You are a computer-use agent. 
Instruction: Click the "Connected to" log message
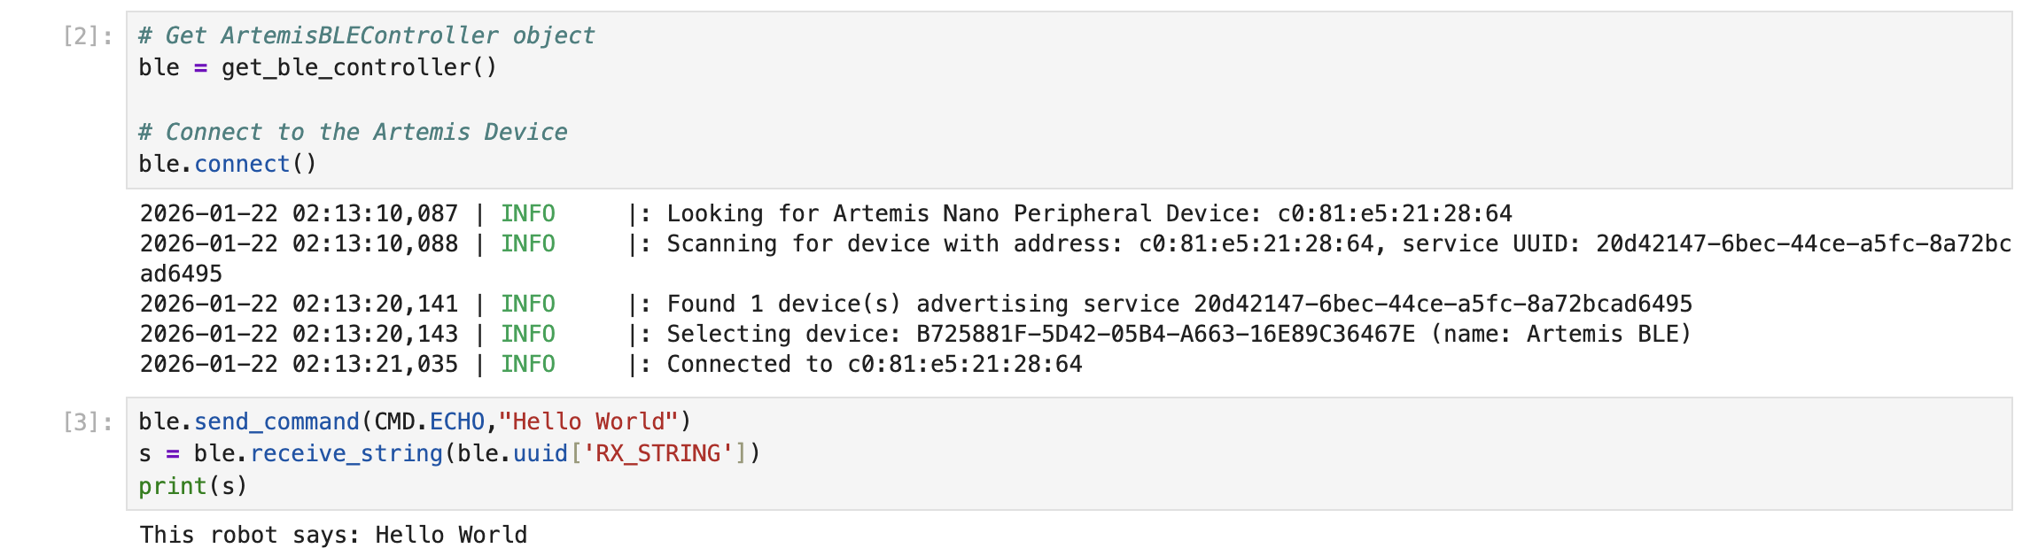pyautogui.click(x=874, y=364)
